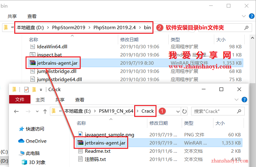The width and height of the screenshot is (256, 167).
Task: Select the jumplistbridge64.dll file icon
Action: (32, 79)
